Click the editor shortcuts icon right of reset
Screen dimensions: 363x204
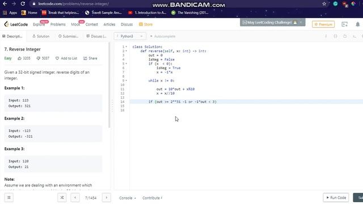click(x=354, y=36)
